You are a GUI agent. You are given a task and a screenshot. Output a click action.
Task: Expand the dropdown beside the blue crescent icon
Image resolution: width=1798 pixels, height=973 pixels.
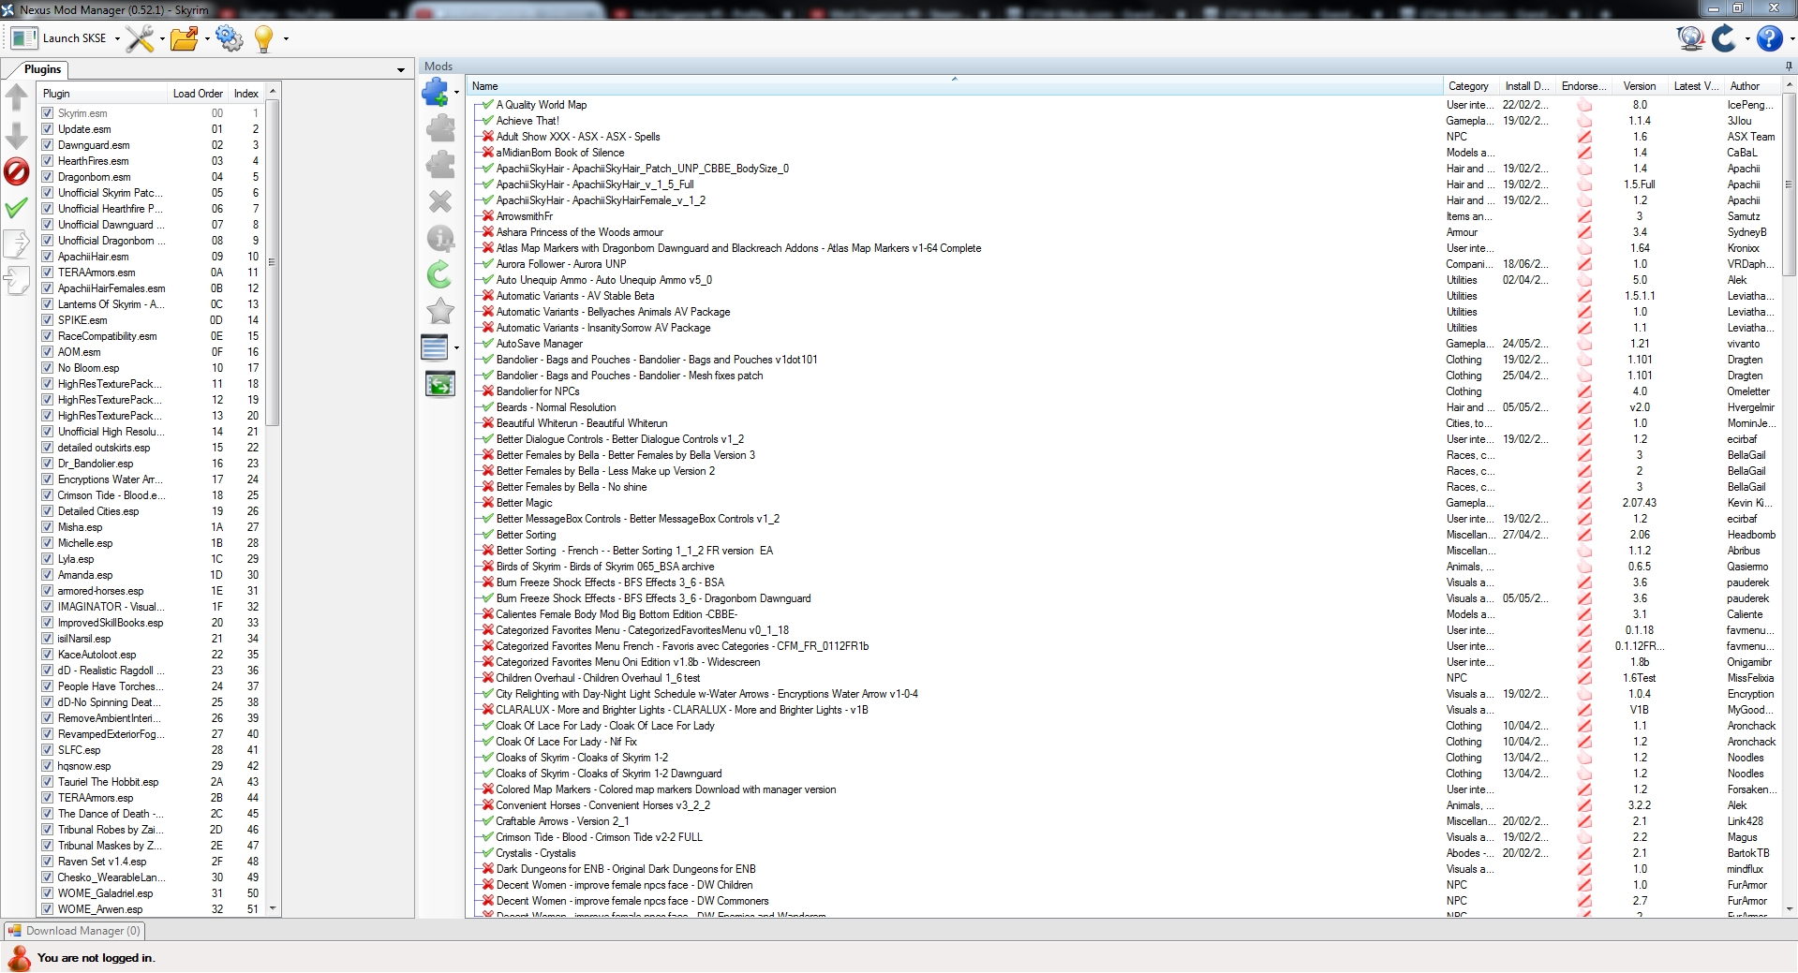1747,39
